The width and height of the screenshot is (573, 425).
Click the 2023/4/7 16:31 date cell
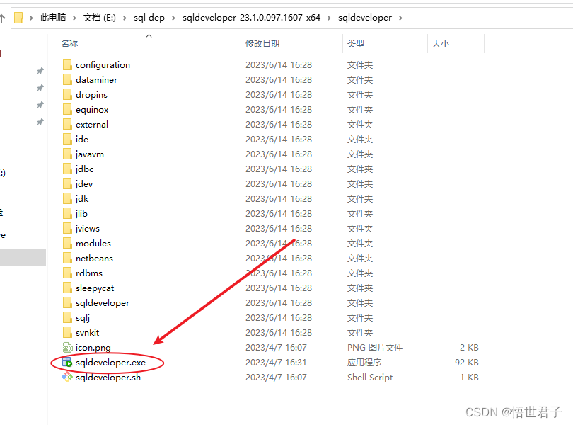(276, 363)
